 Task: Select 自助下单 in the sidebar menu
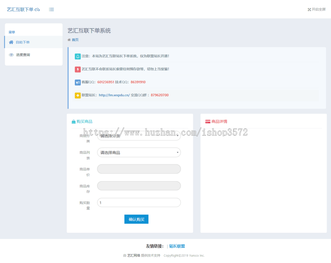[22, 42]
